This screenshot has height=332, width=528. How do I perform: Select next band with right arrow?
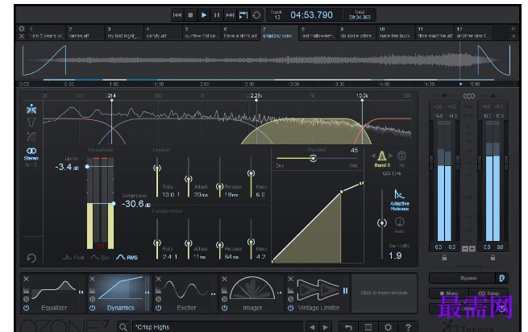(390, 156)
